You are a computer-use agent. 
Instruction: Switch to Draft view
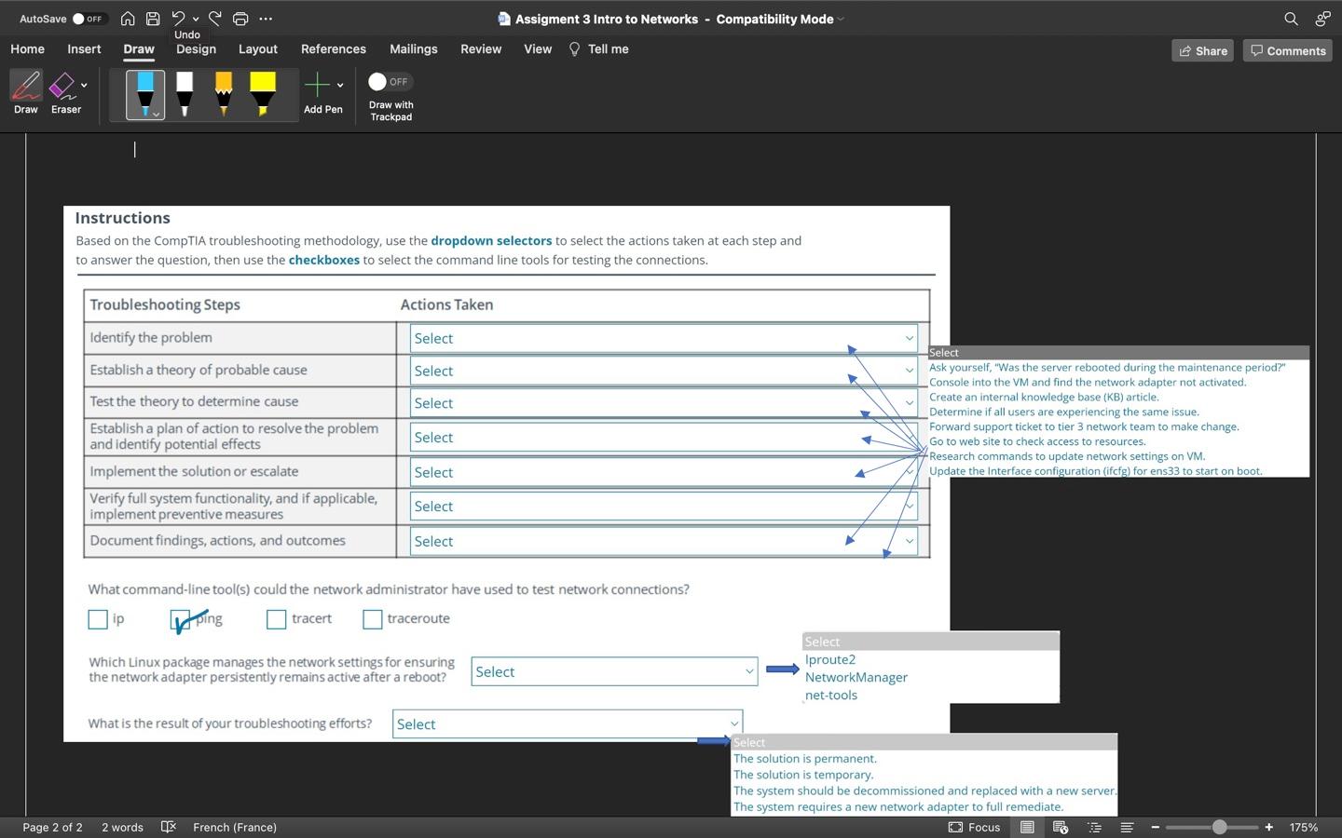(x=1127, y=827)
